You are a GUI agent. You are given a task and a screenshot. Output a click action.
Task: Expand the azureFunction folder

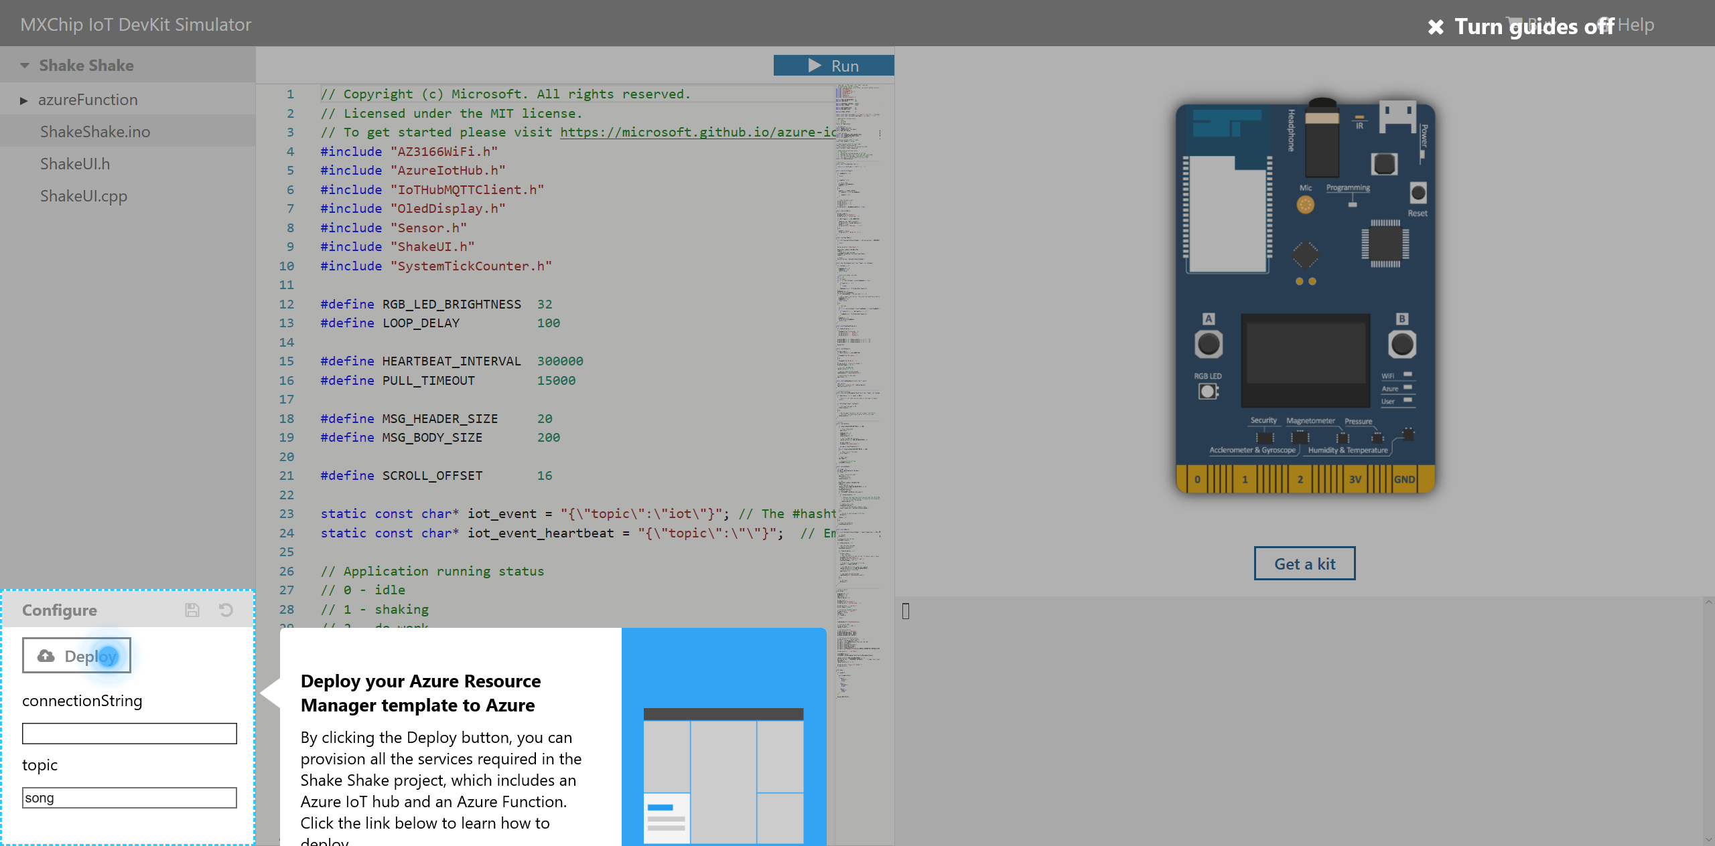24,100
